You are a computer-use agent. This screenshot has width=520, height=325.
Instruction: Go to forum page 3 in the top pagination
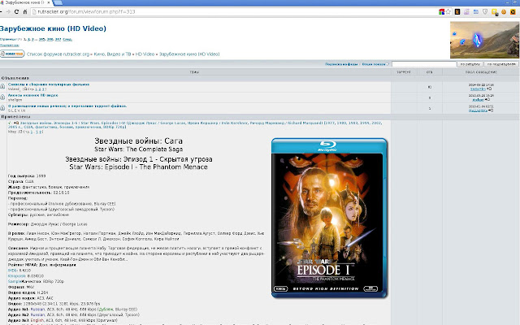[32, 40]
